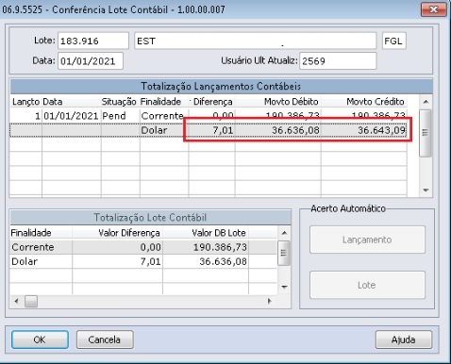Click the Lançamentos table scrollbar thumb
This screenshot has width=451, height=364.
point(426,133)
